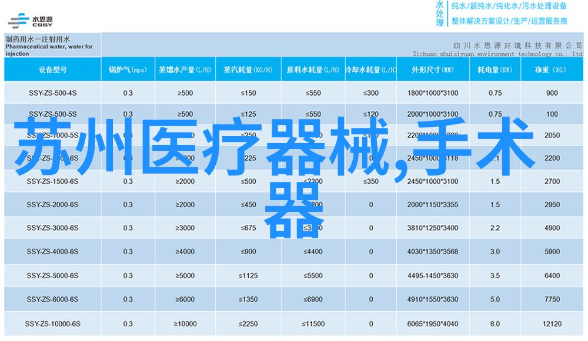The image size is (588, 341).
Task: Click the CSSY company logo
Action: [29, 20]
